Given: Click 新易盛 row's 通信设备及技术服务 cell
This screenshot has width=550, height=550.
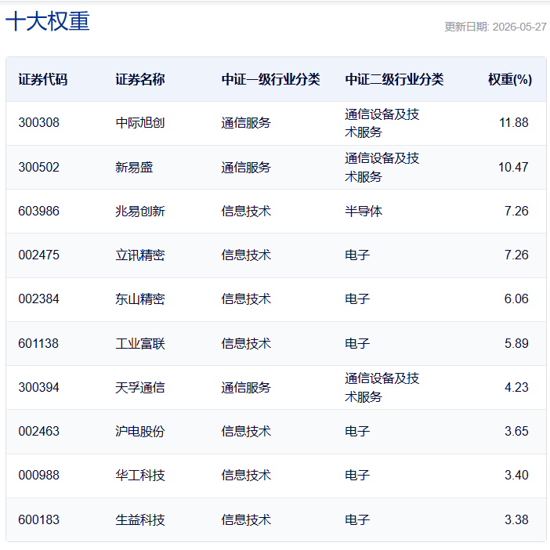Looking at the screenshot, I should pos(382,168).
